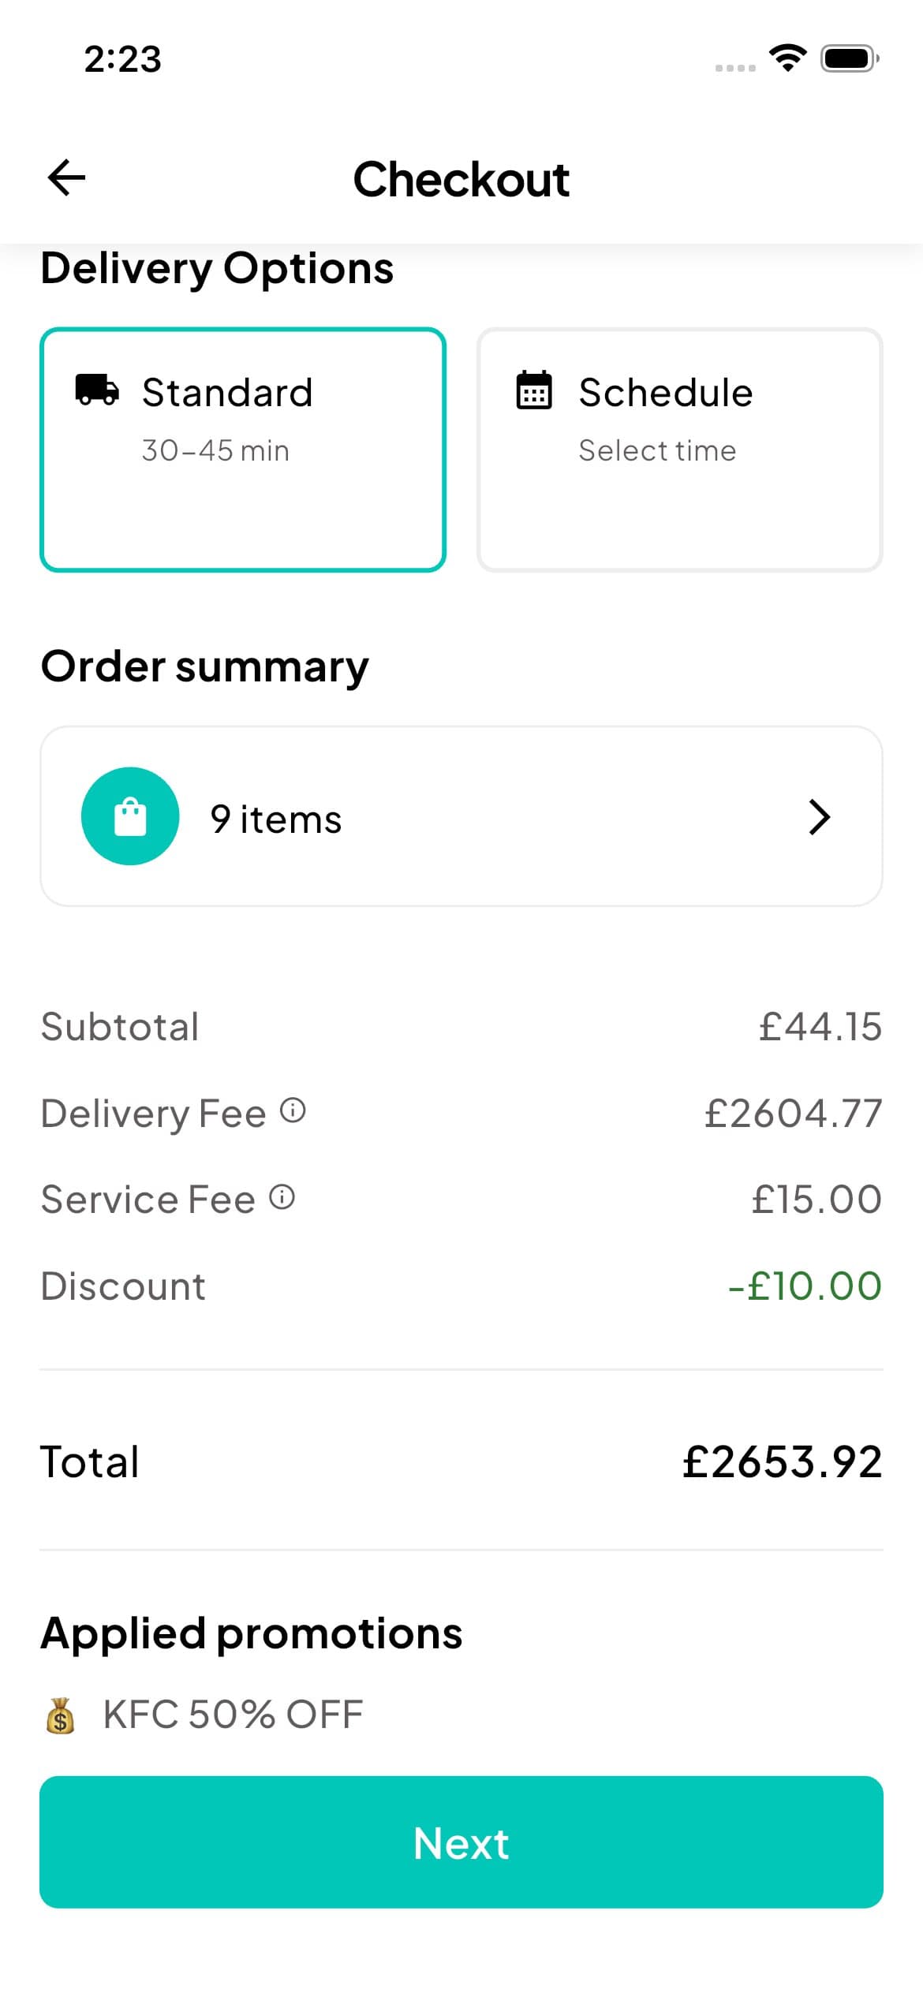Open Delivery Fee info icon
Viewport: 923px width, 1993px height.
293,1110
